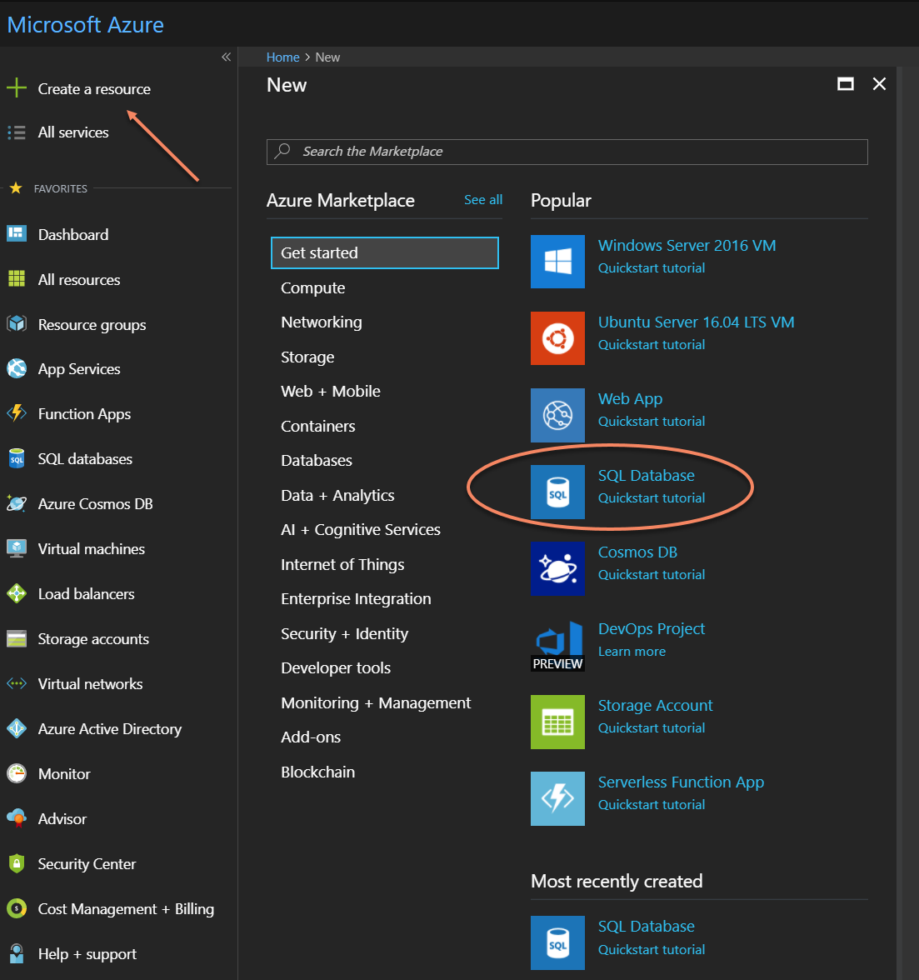Open the Windows Server 2016 VM icon

coord(557,262)
